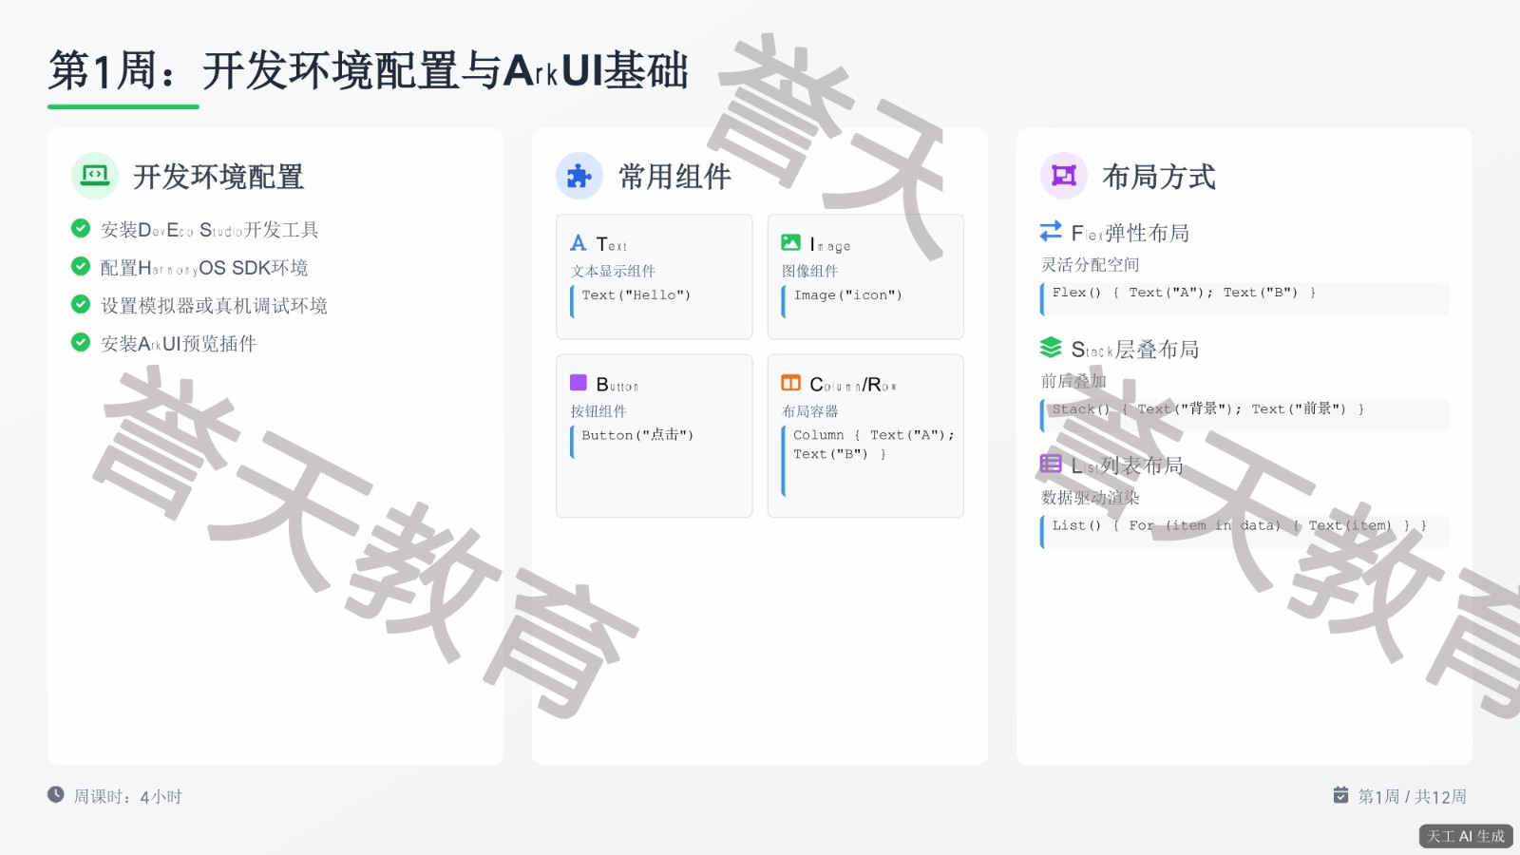Click the checkmark for 配置HarmonyOS SDK环境
Image resolution: width=1520 pixels, height=855 pixels.
point(81,266)
